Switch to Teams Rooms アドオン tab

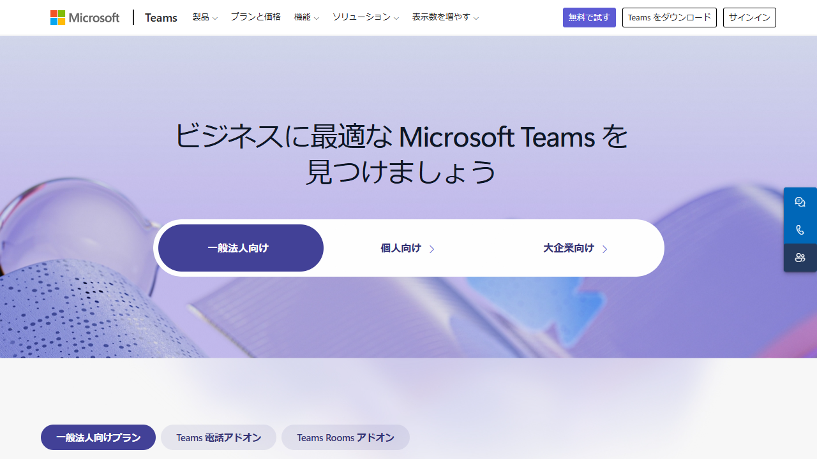(x=345, y=437)
